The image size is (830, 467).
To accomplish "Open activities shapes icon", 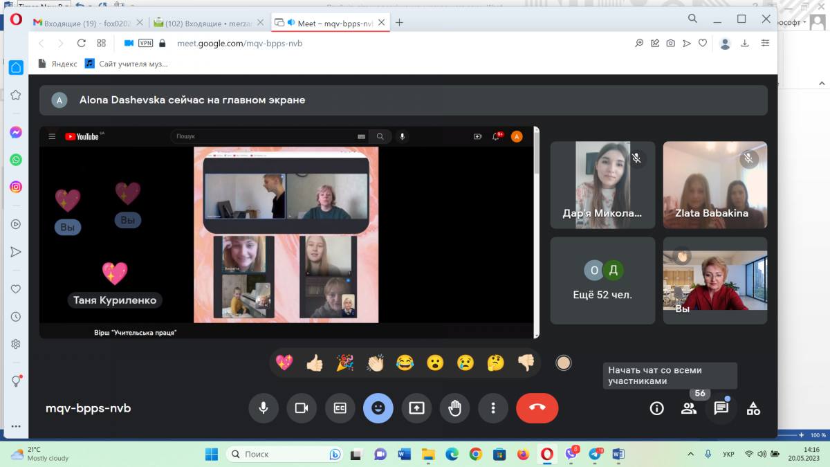I will tap(753, 408).
